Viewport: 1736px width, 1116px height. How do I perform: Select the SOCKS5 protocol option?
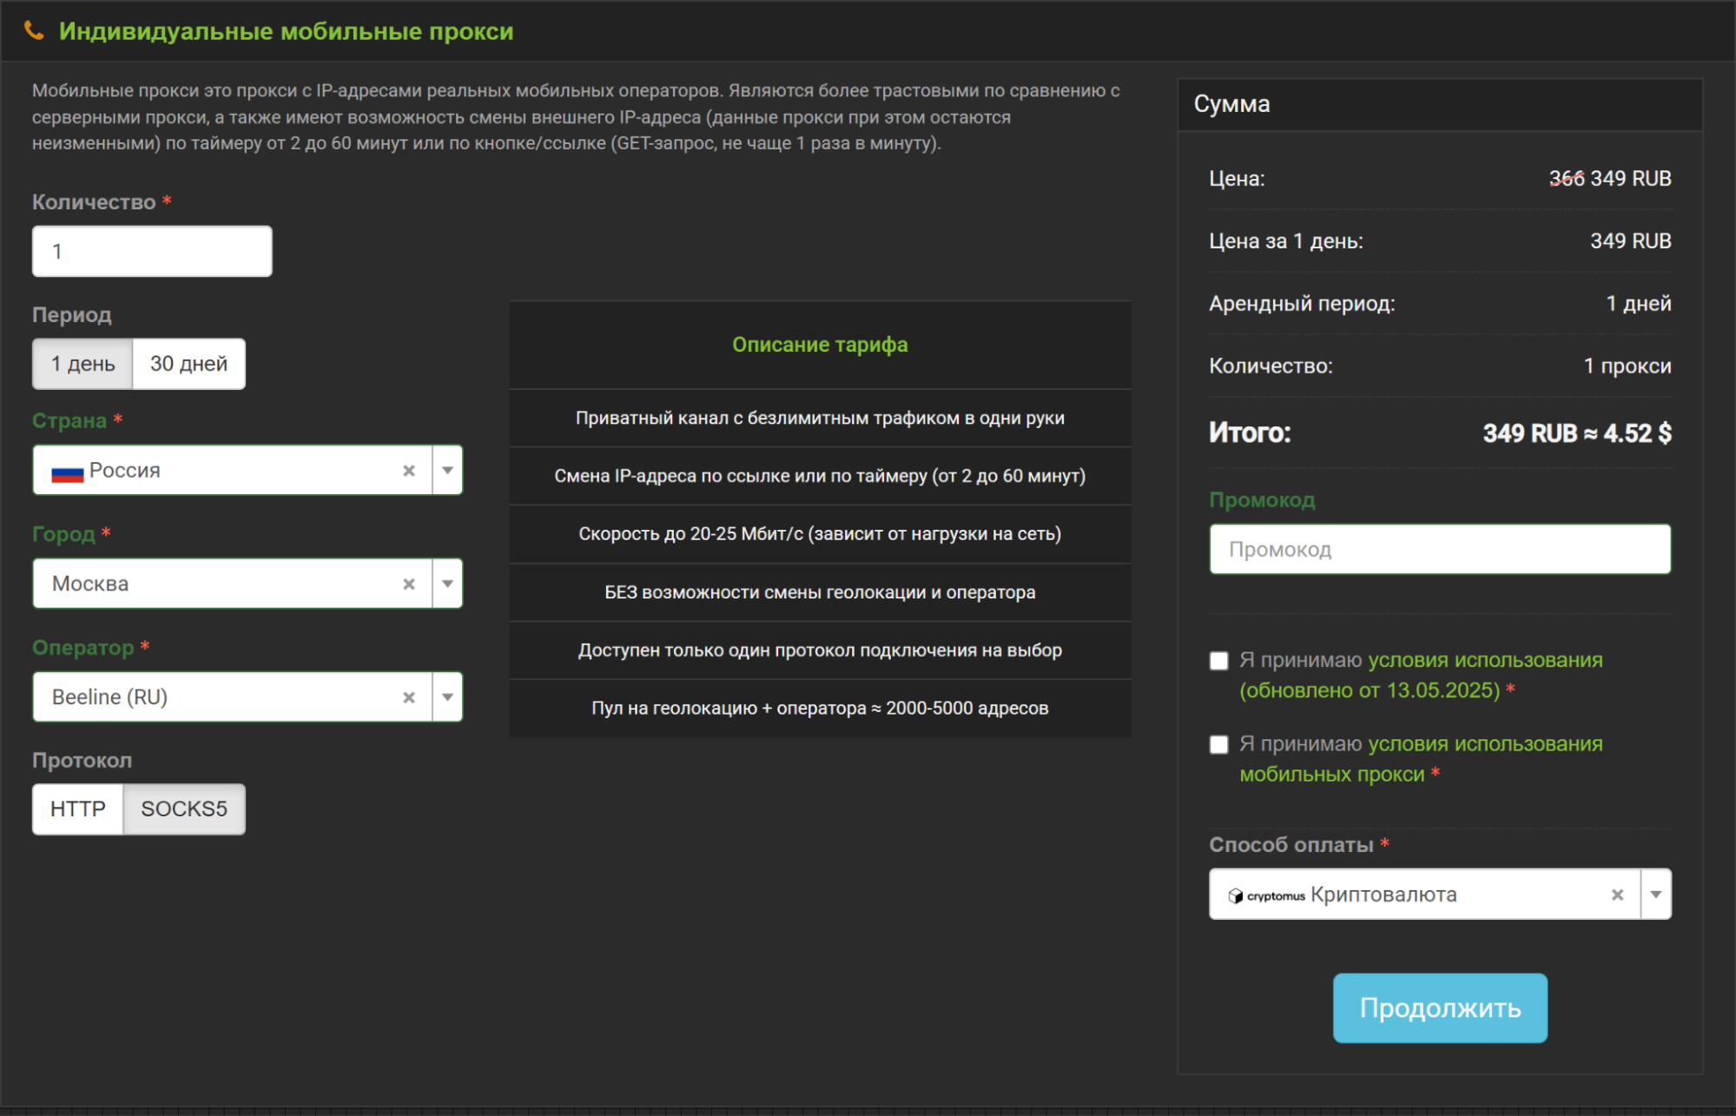184,809
